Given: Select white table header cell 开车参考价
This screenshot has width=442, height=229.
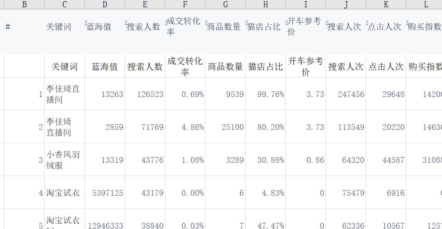Looking at the screenshot, I should pos(306,66).
